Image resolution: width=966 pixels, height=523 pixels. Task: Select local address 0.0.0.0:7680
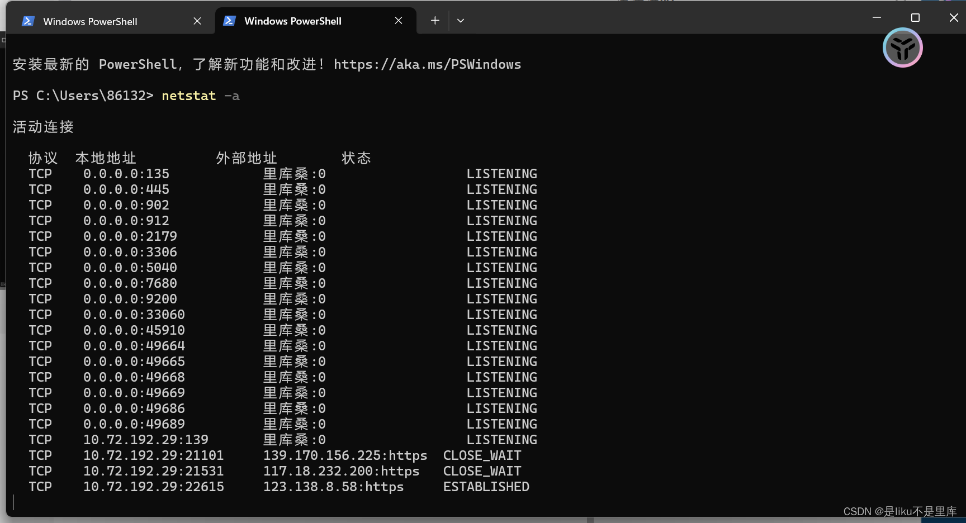tap(130, 284)
